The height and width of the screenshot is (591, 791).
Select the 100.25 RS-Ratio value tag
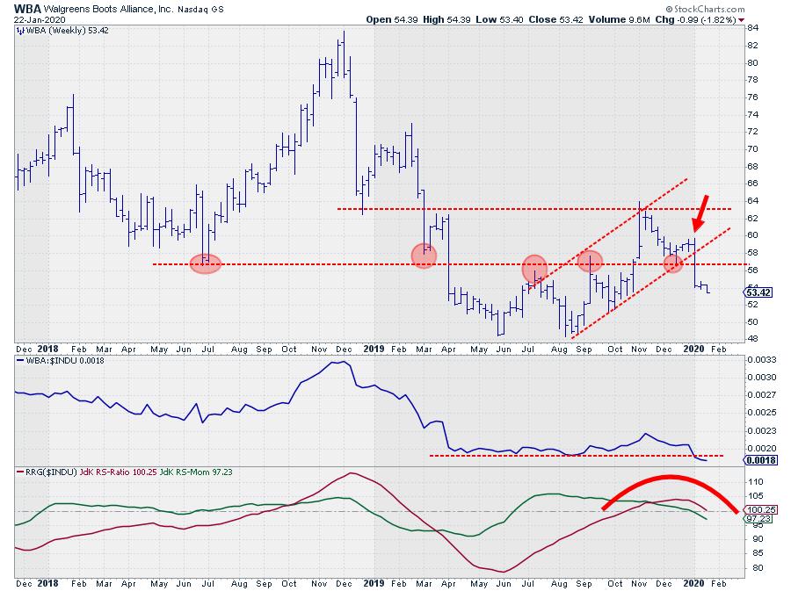[758, 510]
